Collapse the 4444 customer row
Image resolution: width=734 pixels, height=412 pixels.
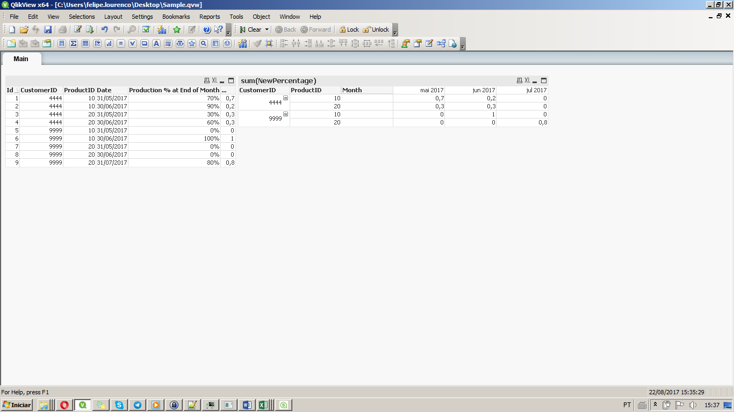285,98
